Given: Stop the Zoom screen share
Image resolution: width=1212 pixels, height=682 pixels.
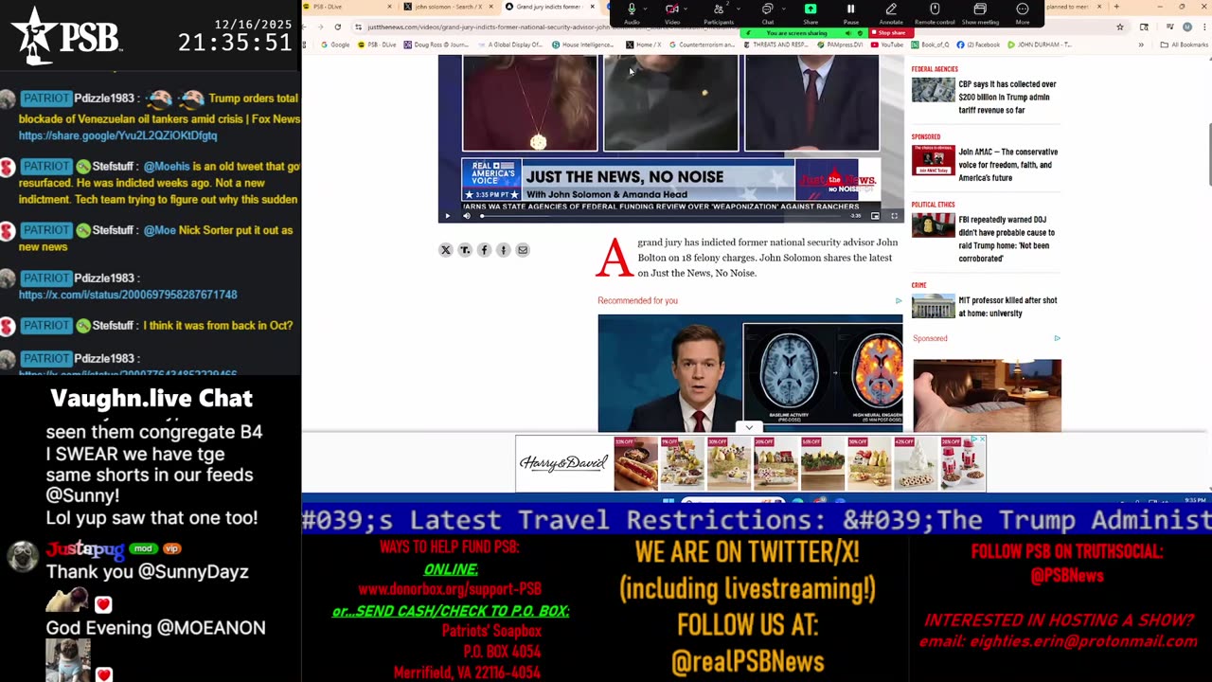Looking at the screenshot, I should click(x=888, y=33).
